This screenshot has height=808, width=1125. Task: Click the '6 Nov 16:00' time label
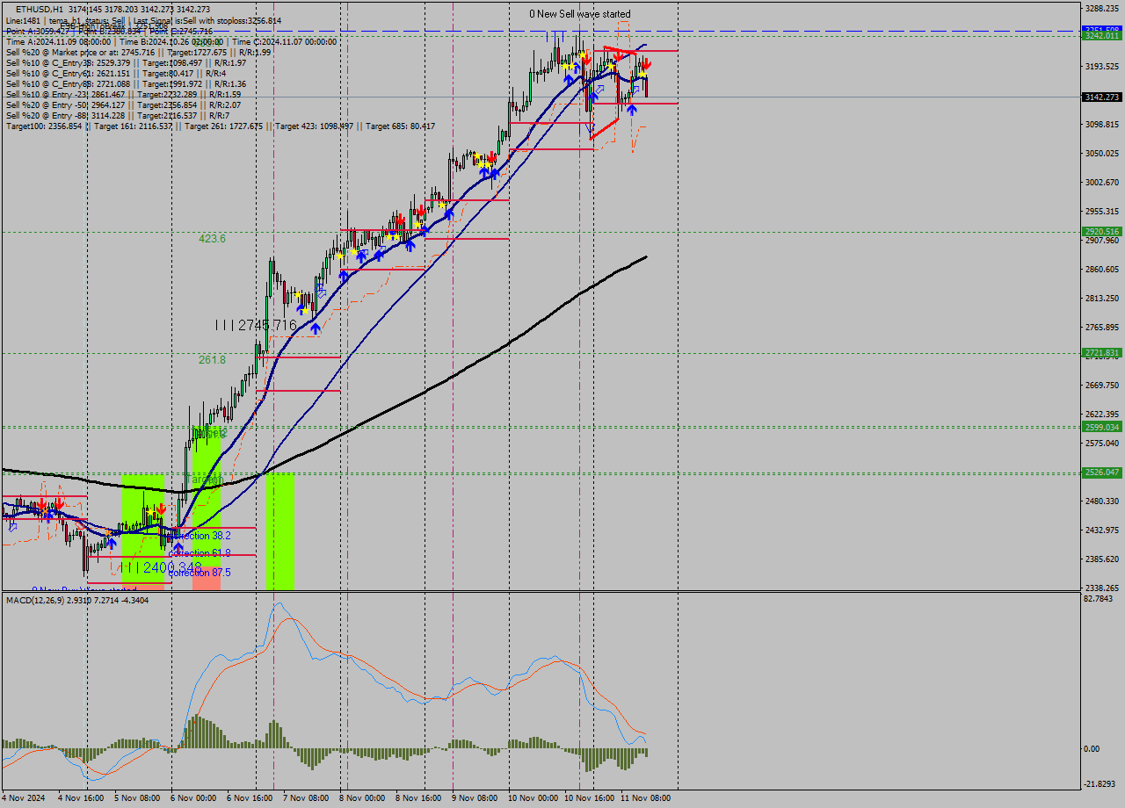pos(250,798)
